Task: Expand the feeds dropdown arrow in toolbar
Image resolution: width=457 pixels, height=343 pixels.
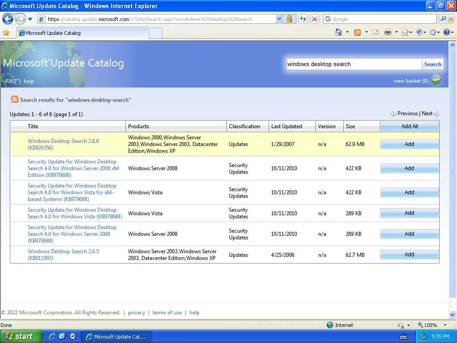Action: click(366, 32)
